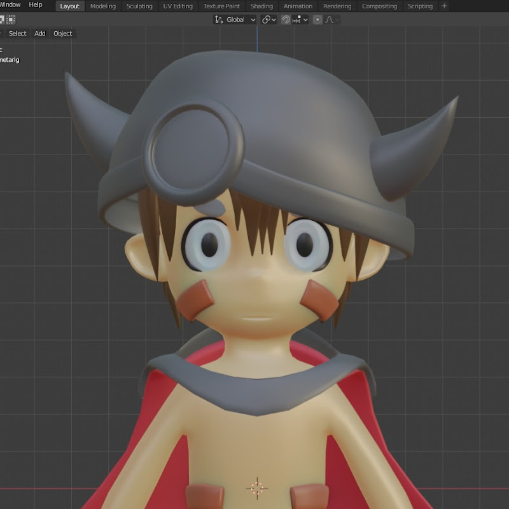The height and width of the screenshot is (509, 509).
Task: Open the proportional editing falloff menu
Action: coord(331,20)
